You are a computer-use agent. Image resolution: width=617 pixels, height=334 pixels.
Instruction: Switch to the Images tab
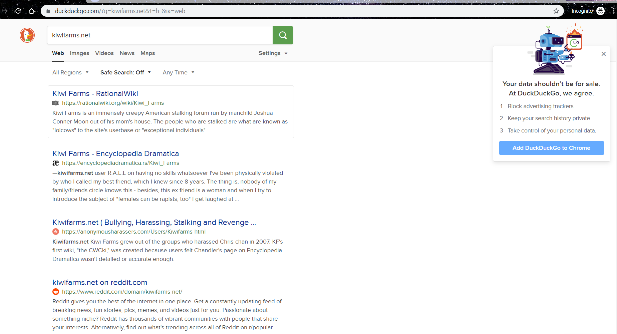click(x=79, y=53)
